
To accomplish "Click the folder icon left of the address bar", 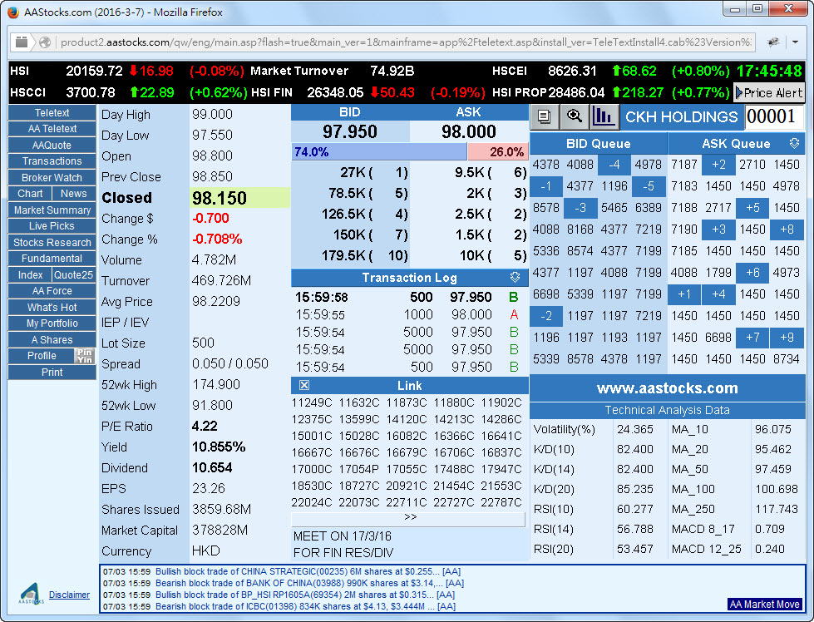I will [x=22, y=42].
